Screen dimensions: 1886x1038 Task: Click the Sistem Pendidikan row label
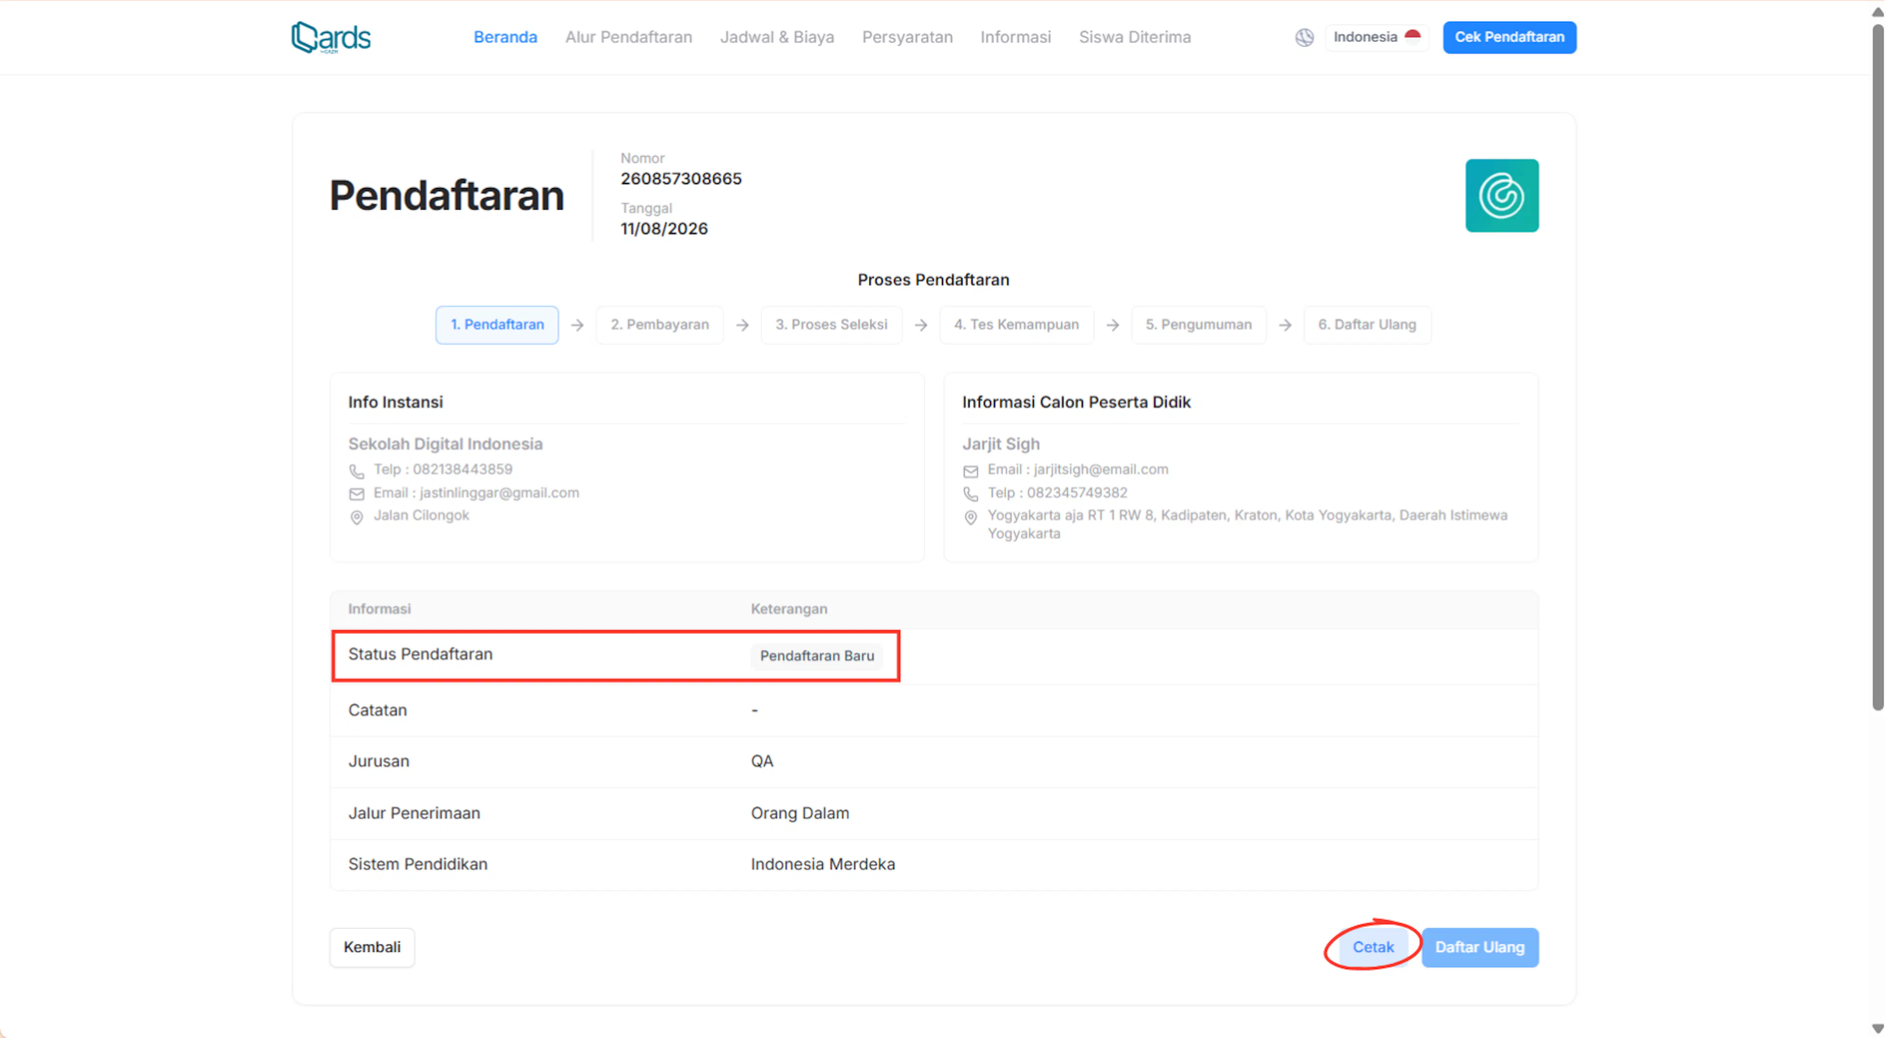[x=417, y=865]
